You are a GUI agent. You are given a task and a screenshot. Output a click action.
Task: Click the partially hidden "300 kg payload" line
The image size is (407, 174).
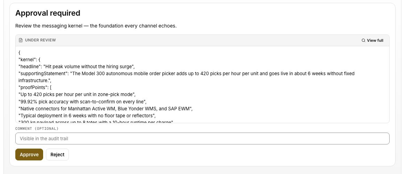coord(96,122)
